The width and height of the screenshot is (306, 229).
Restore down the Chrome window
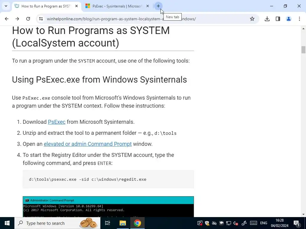285,6
